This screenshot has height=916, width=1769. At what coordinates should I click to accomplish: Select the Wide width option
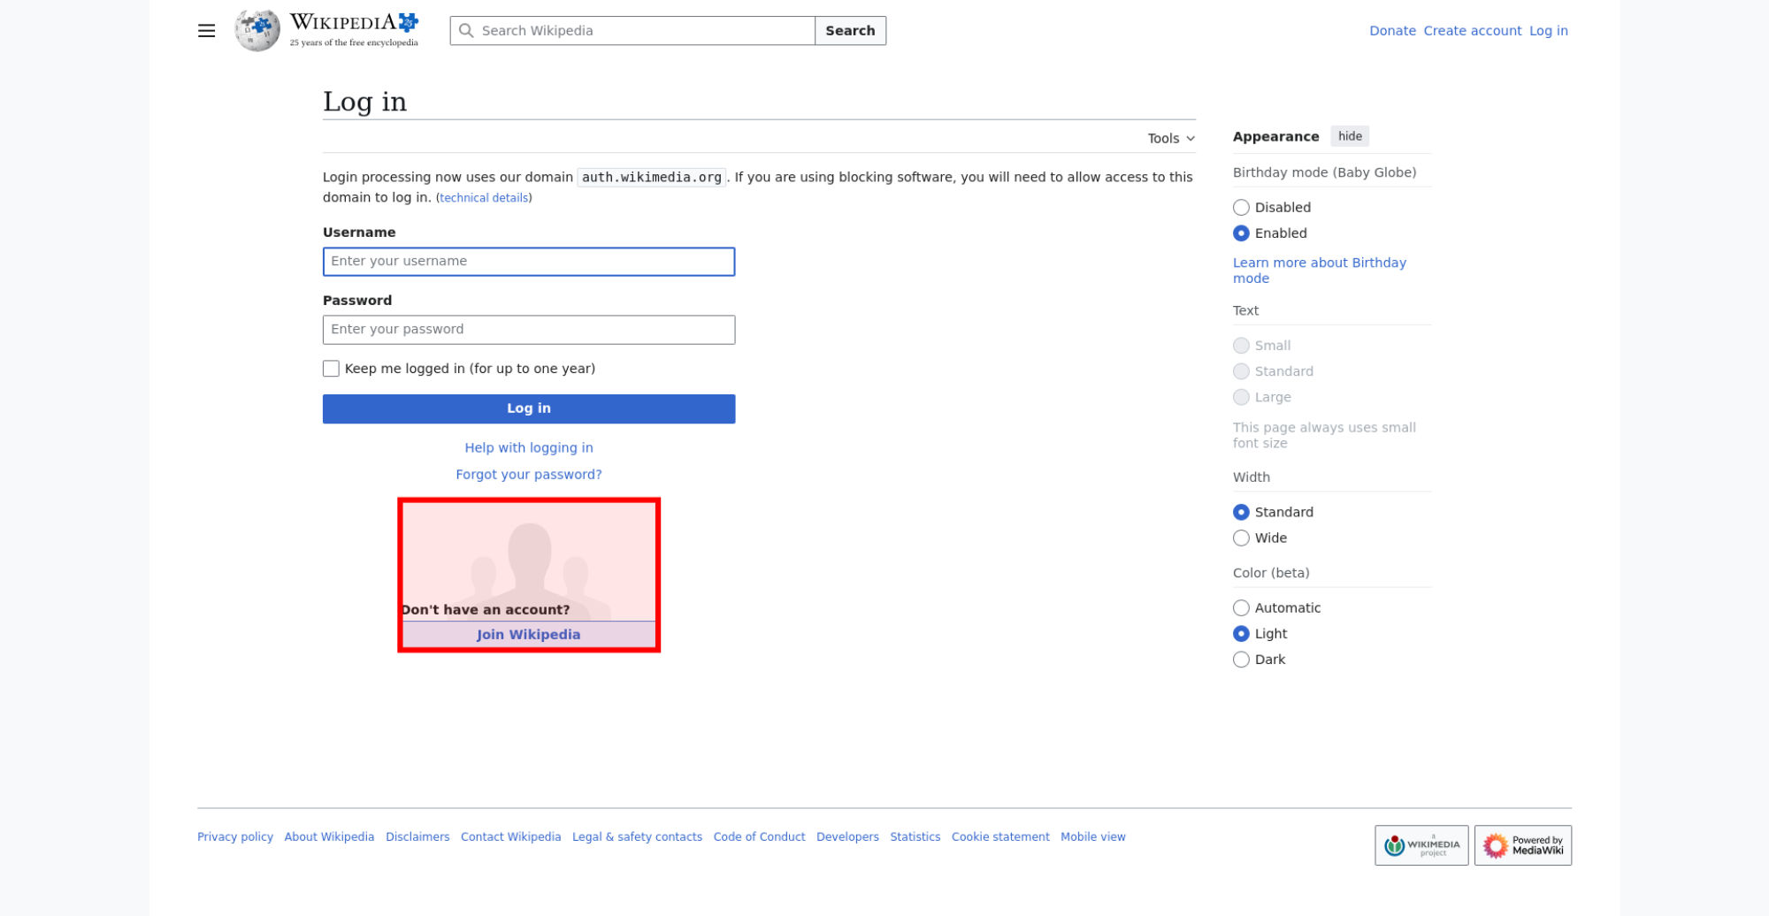1241,538
